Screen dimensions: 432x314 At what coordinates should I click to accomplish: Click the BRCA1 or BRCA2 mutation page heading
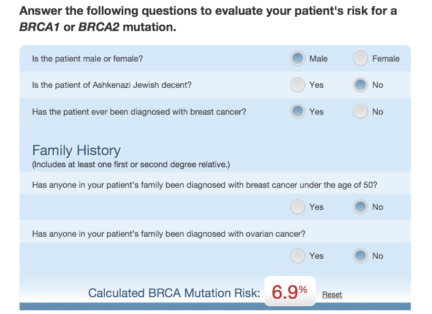[x=207, y=18]
